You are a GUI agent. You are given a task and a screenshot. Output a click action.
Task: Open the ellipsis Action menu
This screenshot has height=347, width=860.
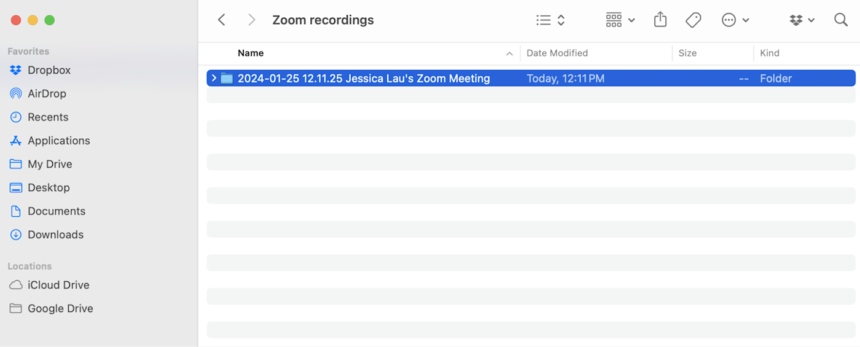tap(735, 20)
